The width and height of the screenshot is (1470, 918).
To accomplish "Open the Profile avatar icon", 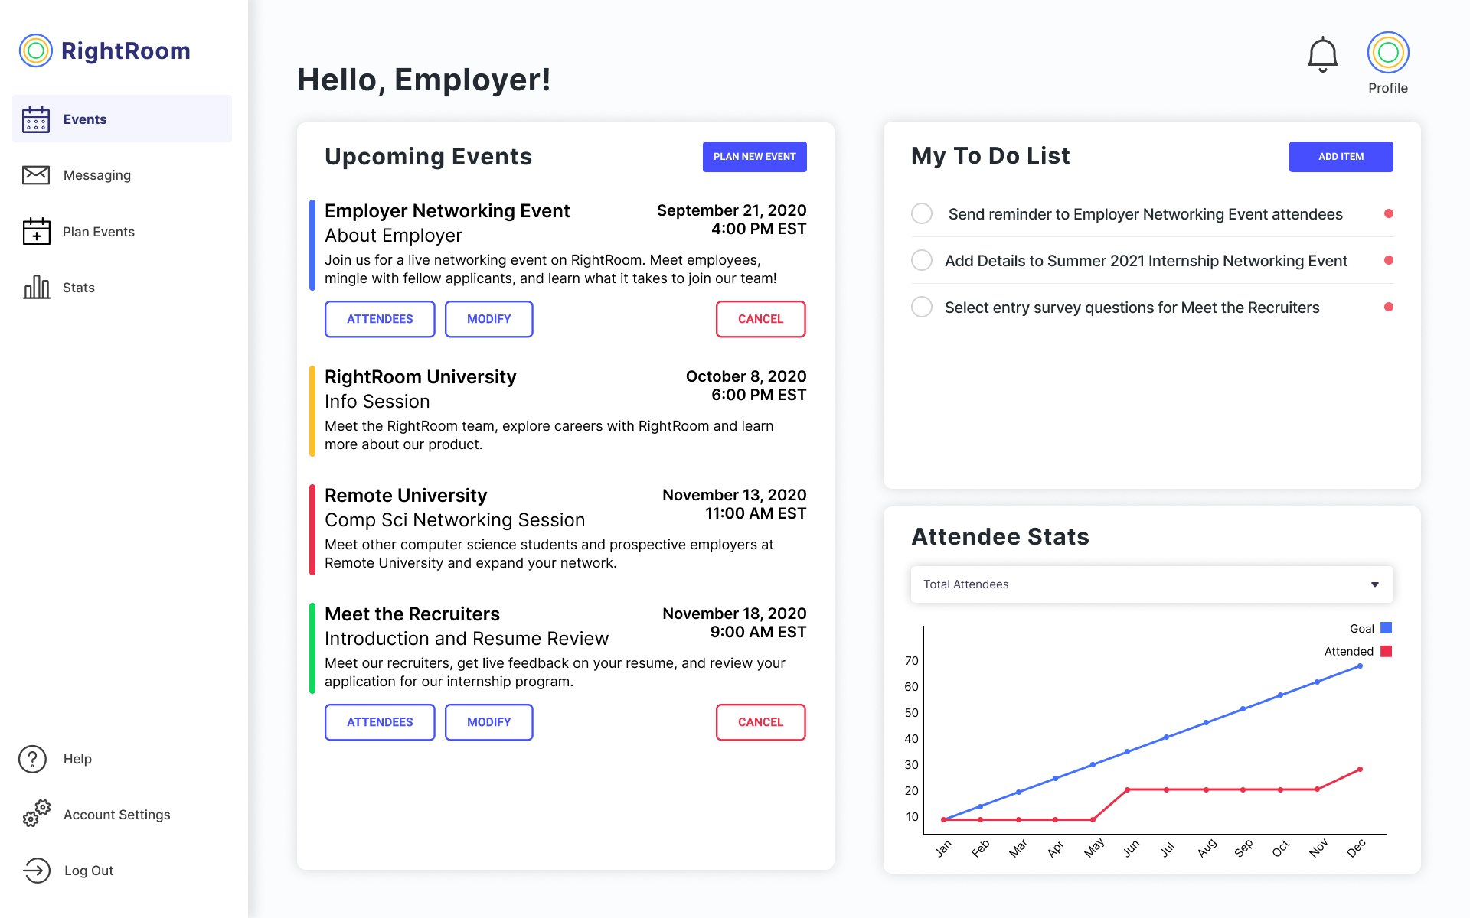I will (x=1387, y=52).
